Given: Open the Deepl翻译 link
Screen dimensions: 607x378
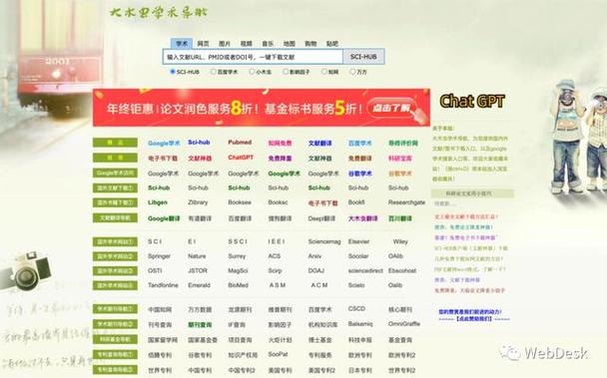Looking at the screenshot, I should tap(321, 218).
